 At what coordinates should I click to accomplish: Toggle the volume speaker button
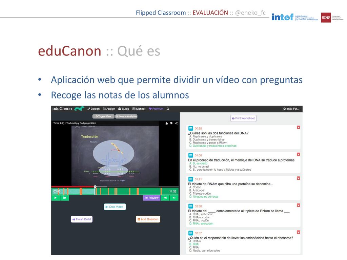[174, 198]
